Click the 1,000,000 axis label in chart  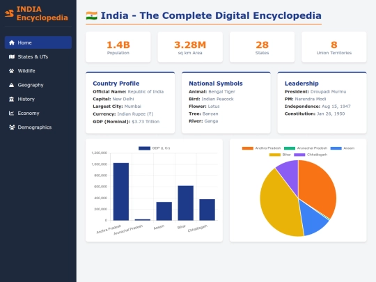click(100, 164)
